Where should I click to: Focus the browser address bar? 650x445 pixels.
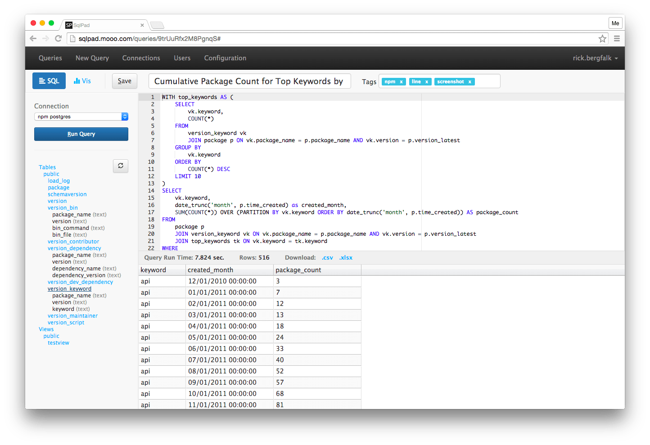pyautogui.click(x=338, y=39)
